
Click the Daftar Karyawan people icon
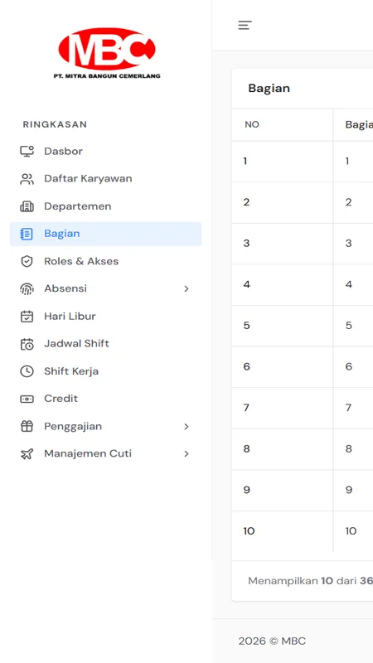(27, 179)
